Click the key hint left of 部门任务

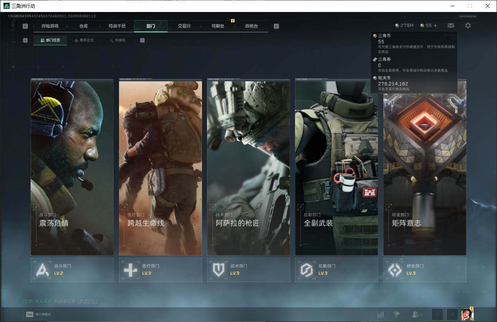[x=25, y=40]
